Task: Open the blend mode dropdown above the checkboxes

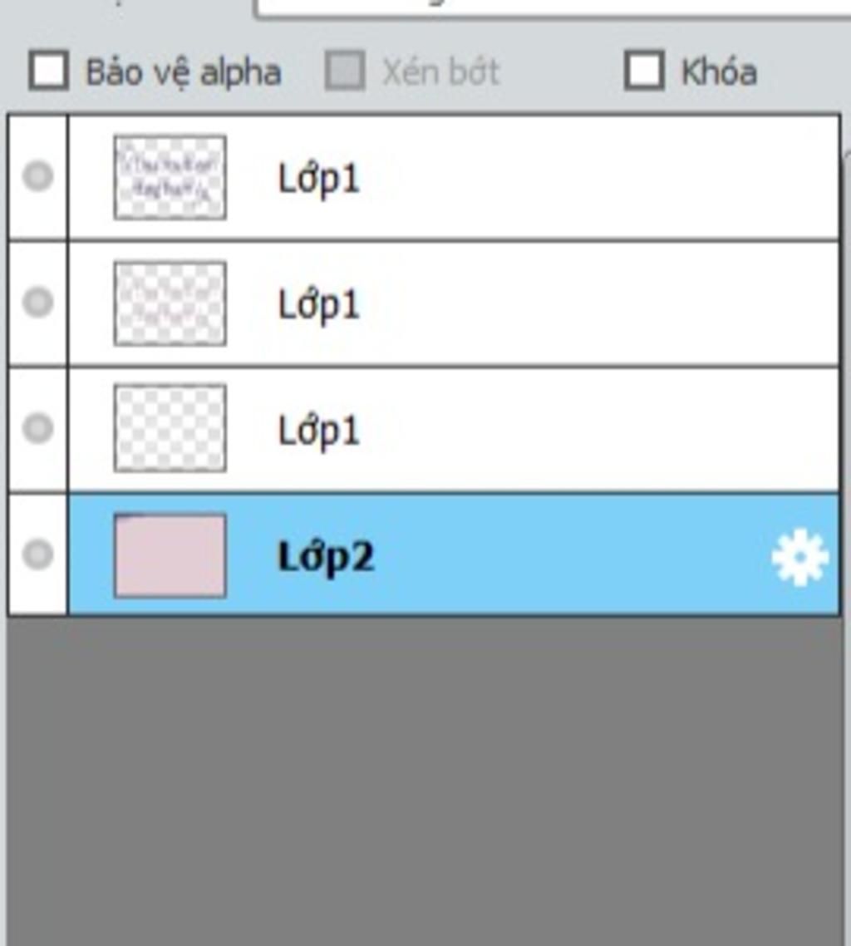Action: pos(552,9)
